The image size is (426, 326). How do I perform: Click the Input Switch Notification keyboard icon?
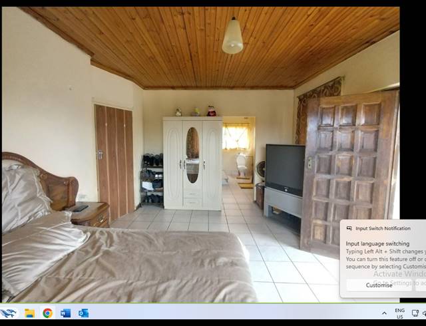pyautogui.click(x=349, y=228)
